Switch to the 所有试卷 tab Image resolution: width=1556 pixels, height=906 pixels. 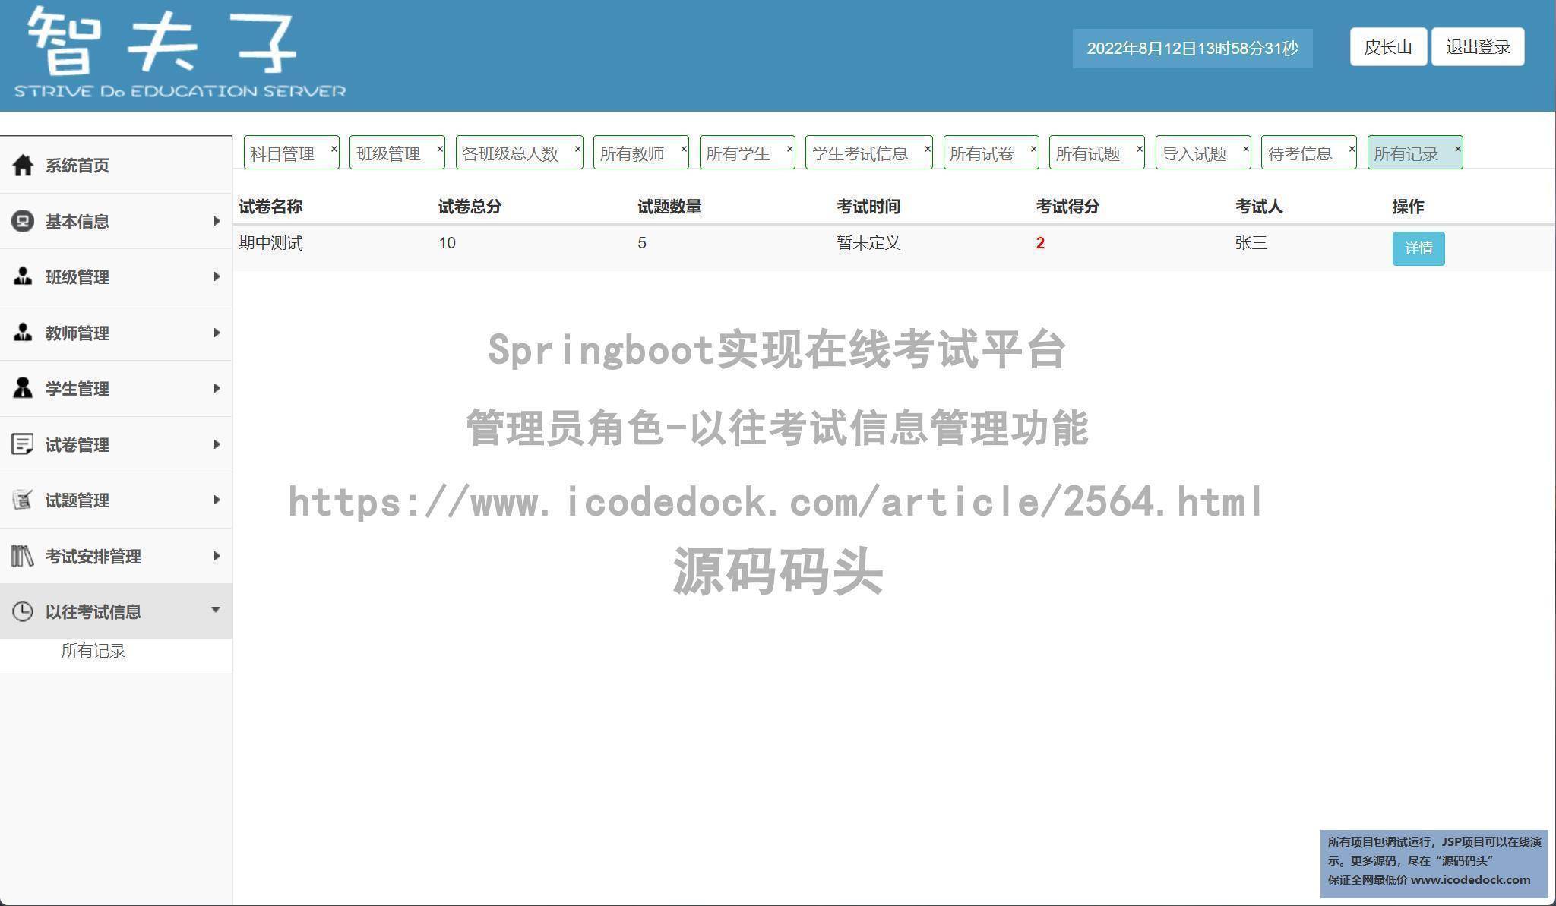pyautogui.click(x=982, y=153)
